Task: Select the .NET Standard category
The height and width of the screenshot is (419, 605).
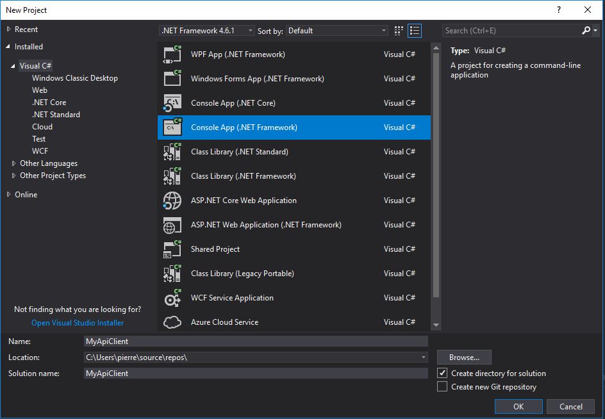Action: 56,115
